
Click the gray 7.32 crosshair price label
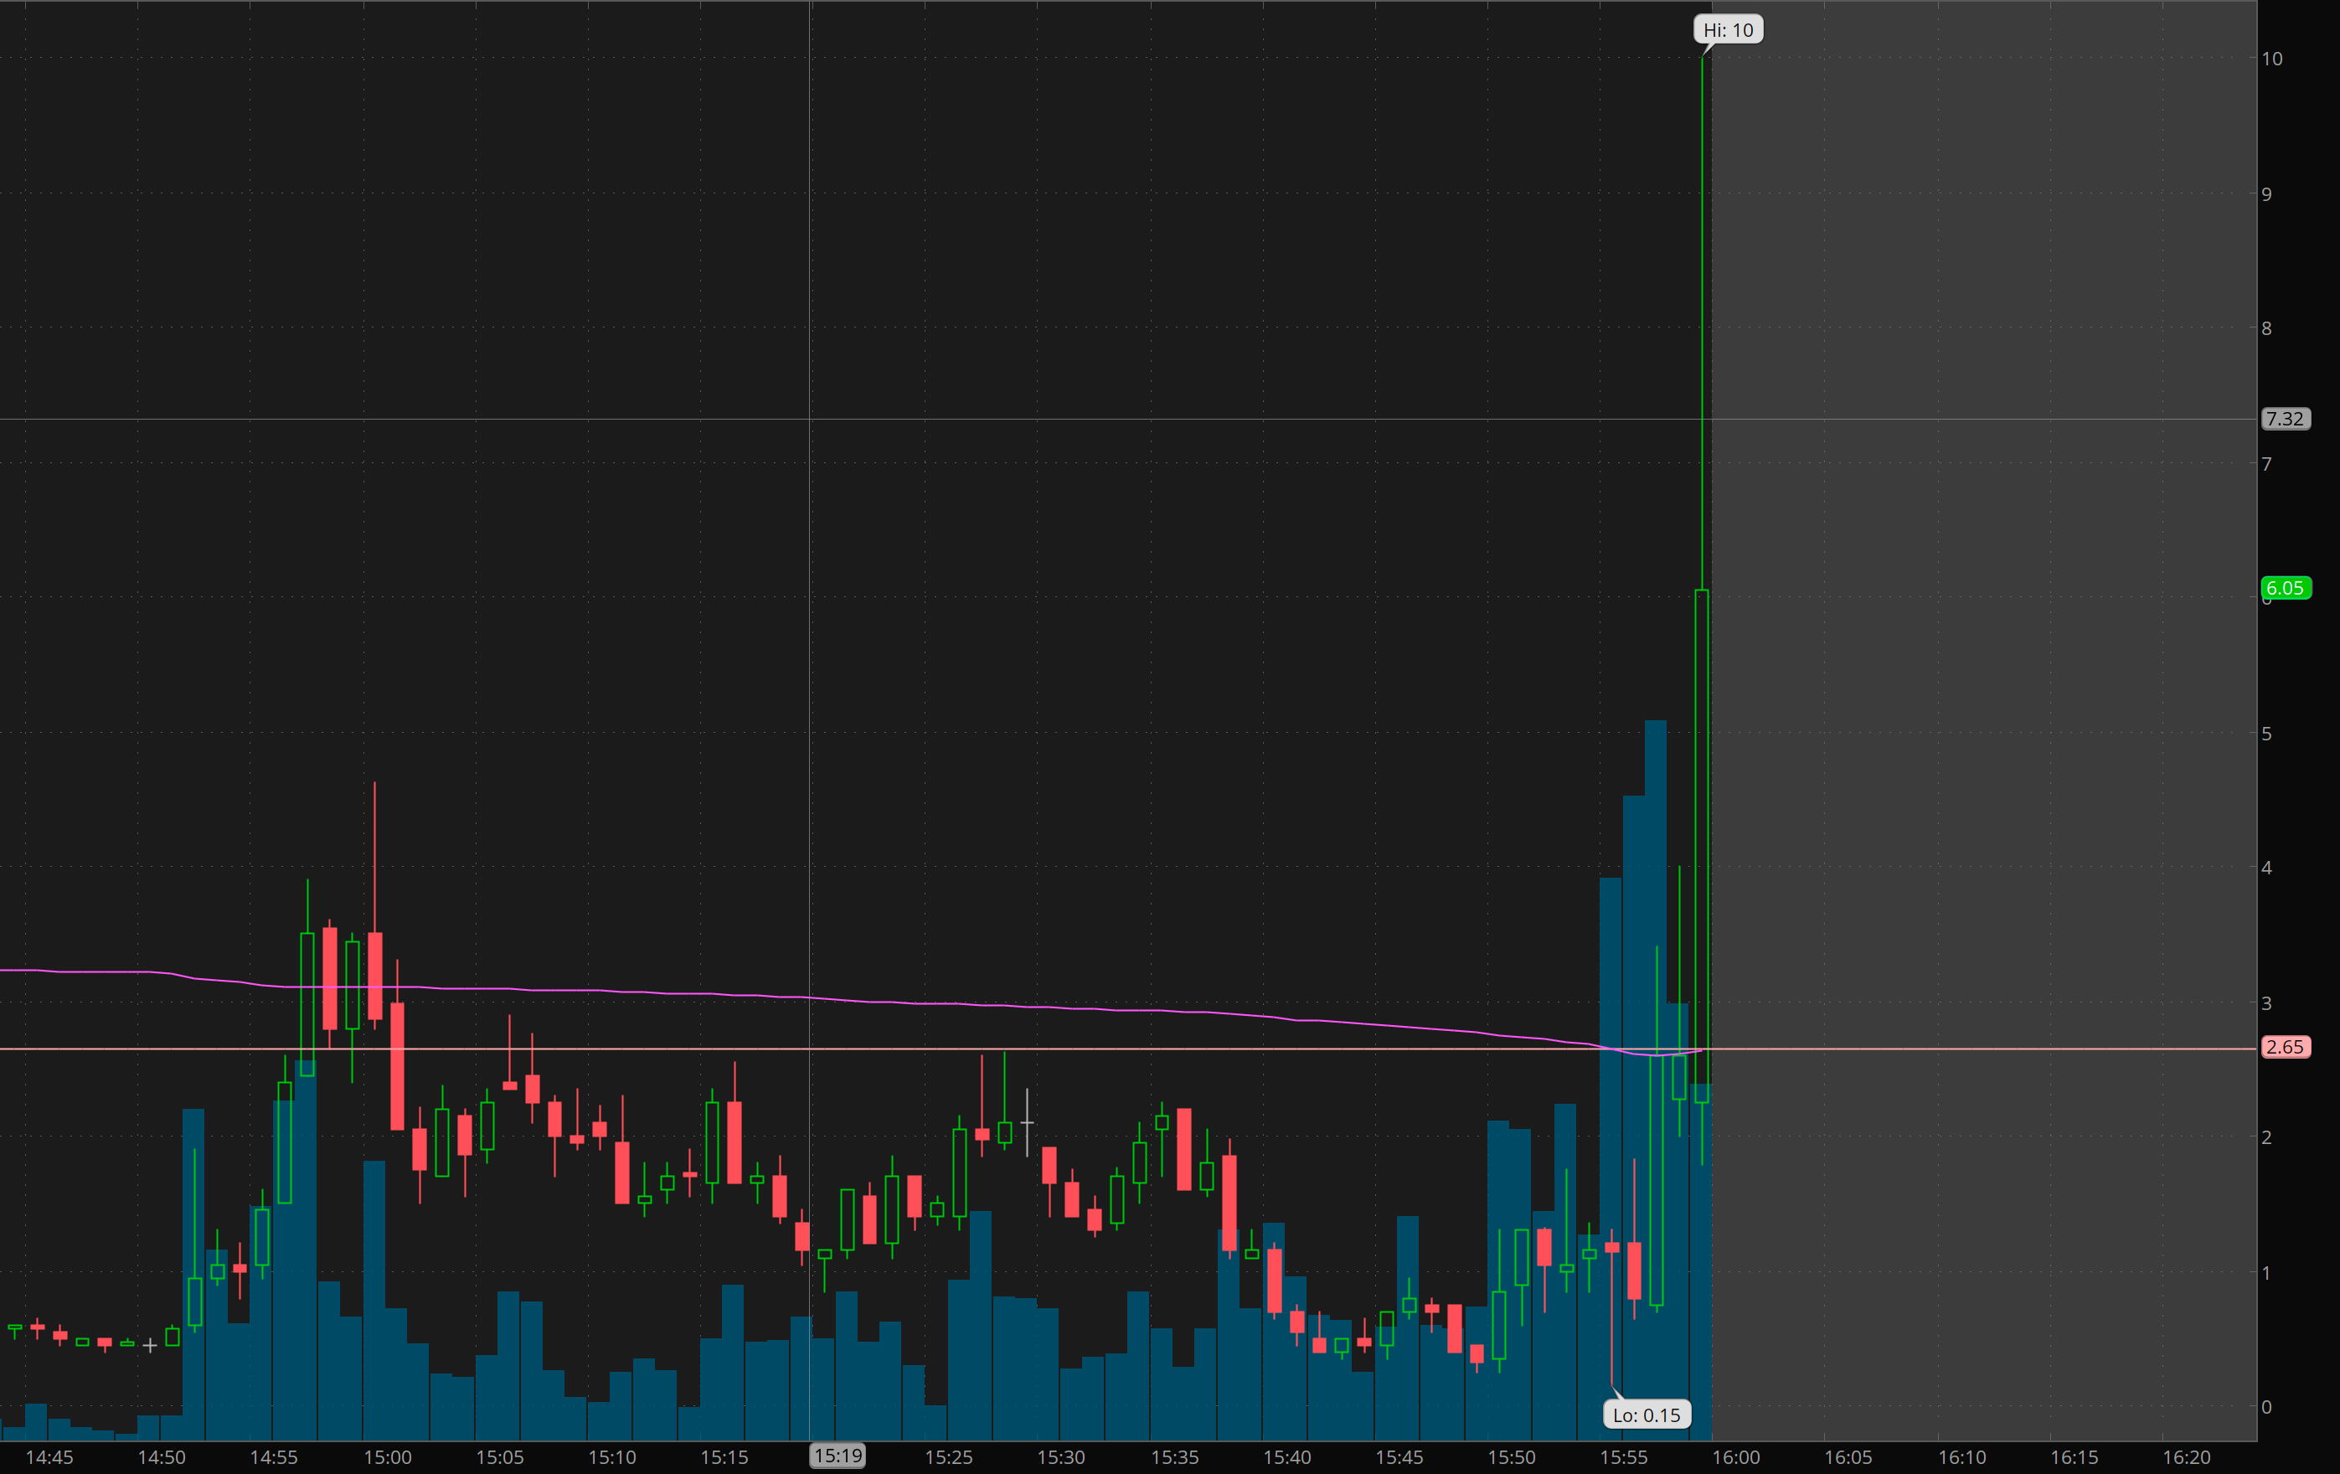(2285, 419)
